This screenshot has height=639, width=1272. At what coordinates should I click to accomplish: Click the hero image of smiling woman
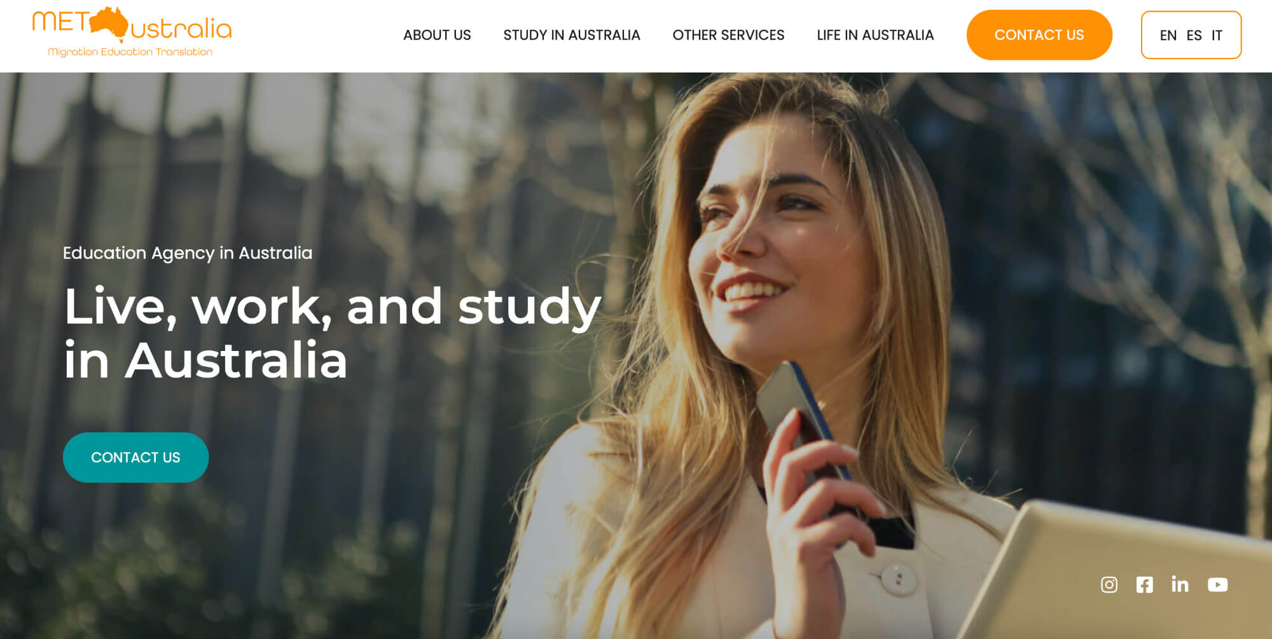(763, 356)
